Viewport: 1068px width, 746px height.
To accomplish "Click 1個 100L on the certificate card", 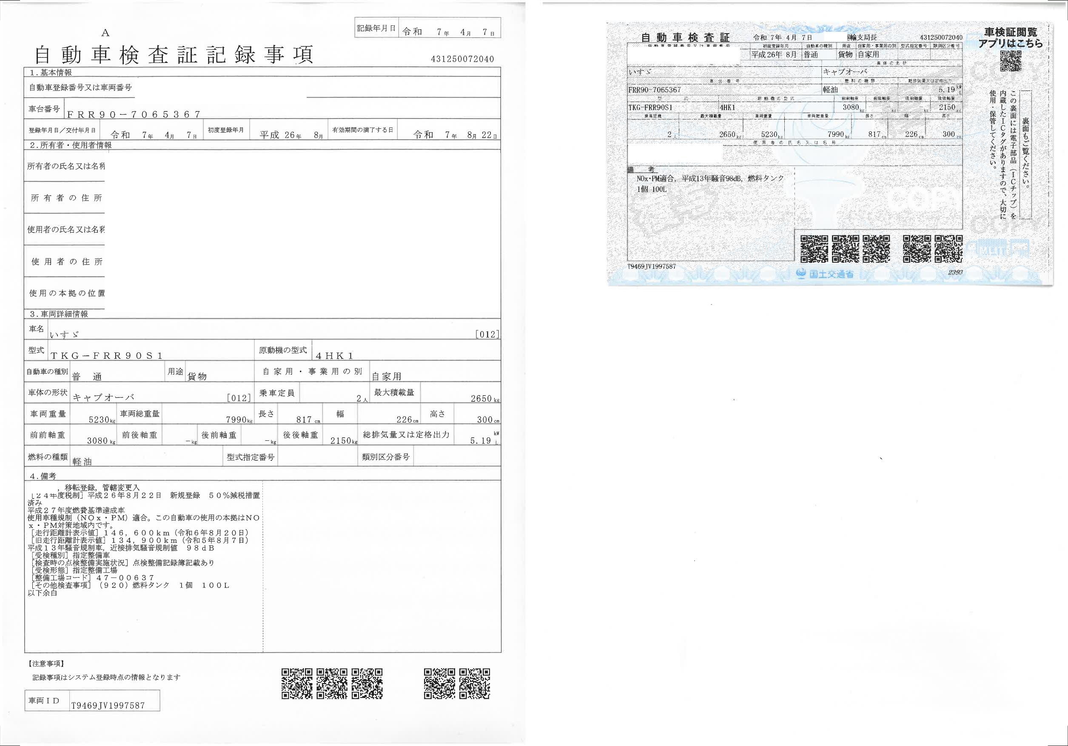I will pos(652,189).
